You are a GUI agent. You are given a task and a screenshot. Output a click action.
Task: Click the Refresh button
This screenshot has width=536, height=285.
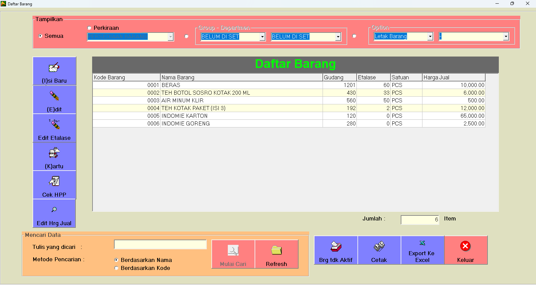click(276, 254)
